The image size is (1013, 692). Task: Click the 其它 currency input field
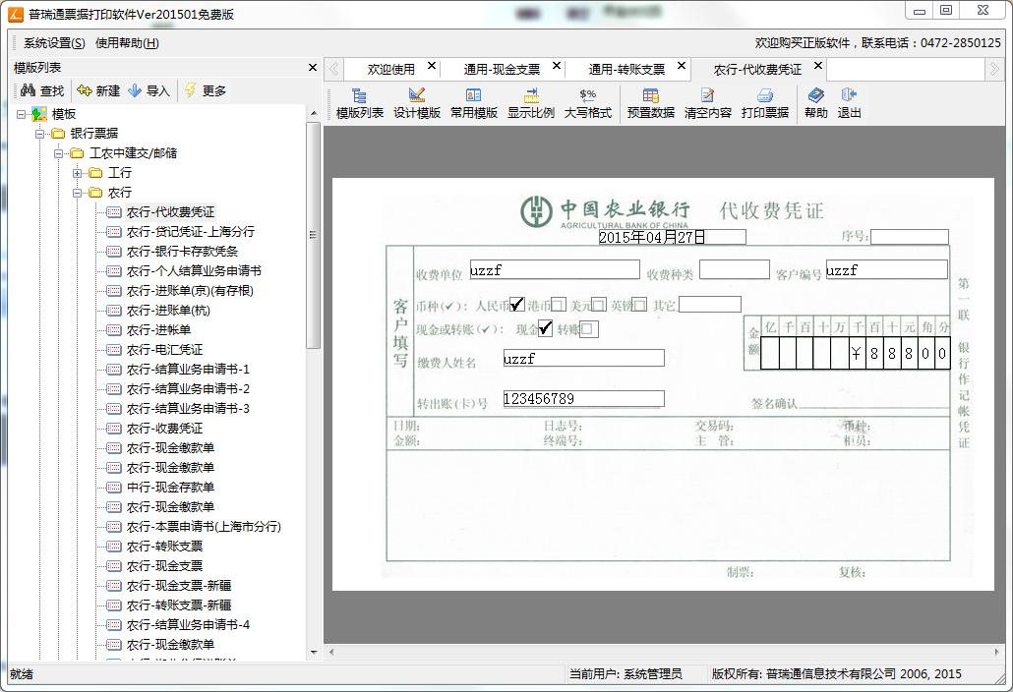coord(709,305)
